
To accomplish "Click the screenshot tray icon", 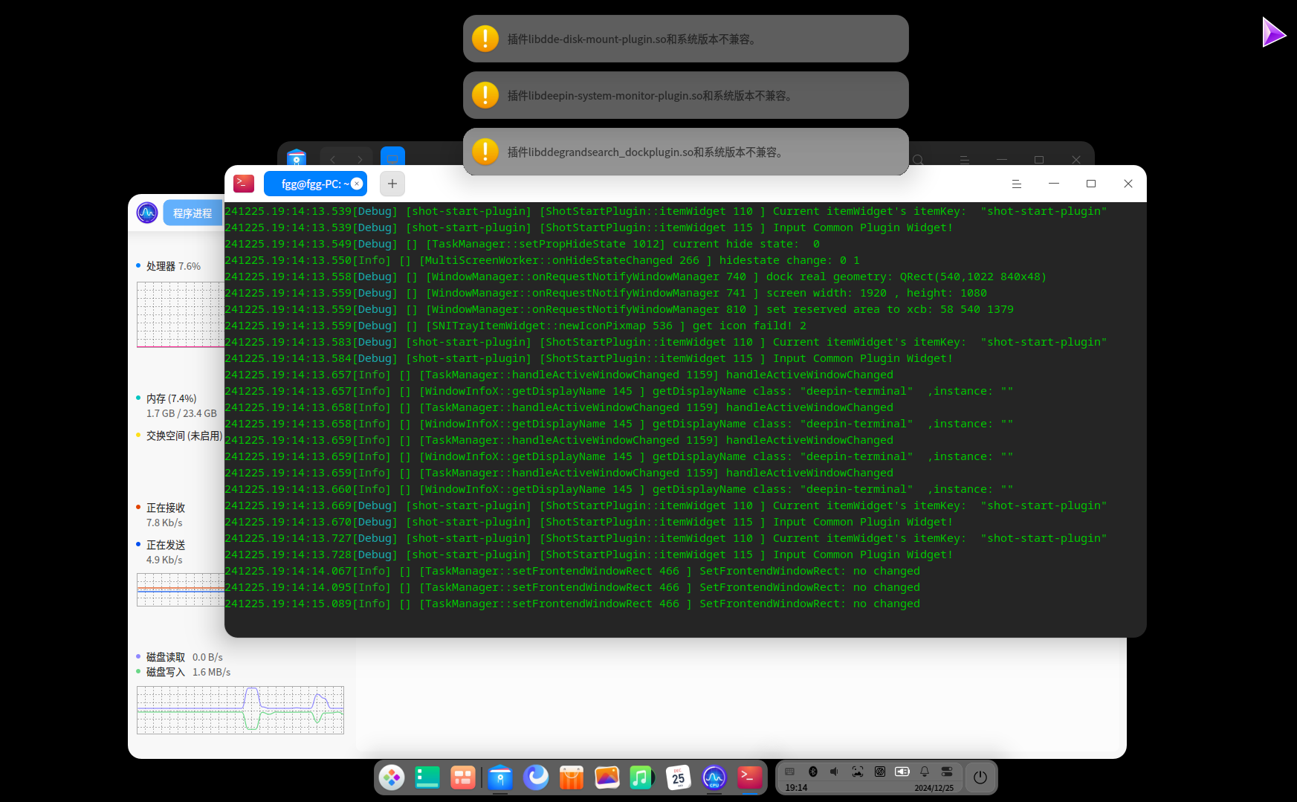I will [857, 772].
